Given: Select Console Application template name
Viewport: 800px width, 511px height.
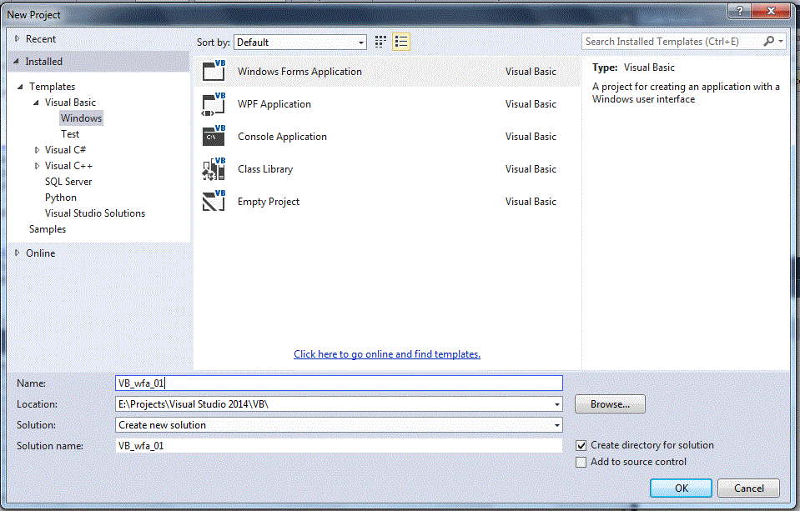Looking at the screenshot, I should (x=282, y=137).
